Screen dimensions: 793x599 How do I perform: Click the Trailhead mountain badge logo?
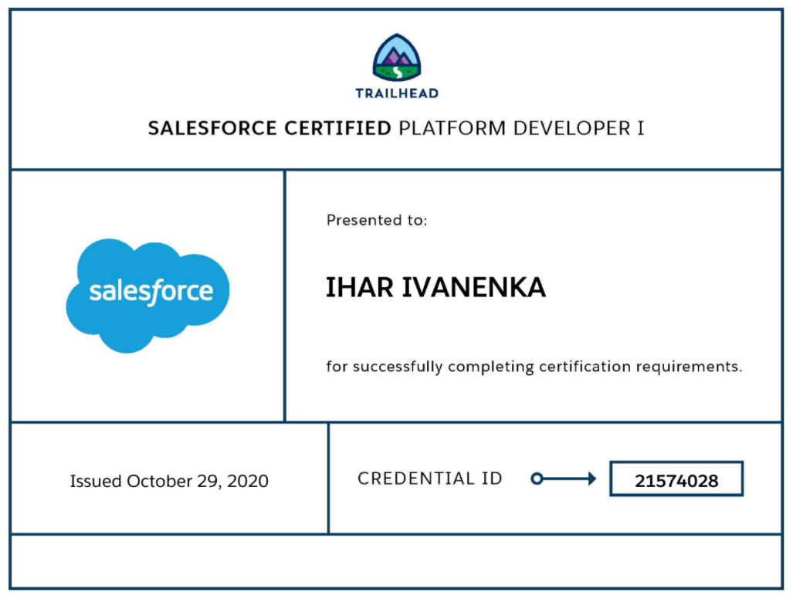pos(397,58)
